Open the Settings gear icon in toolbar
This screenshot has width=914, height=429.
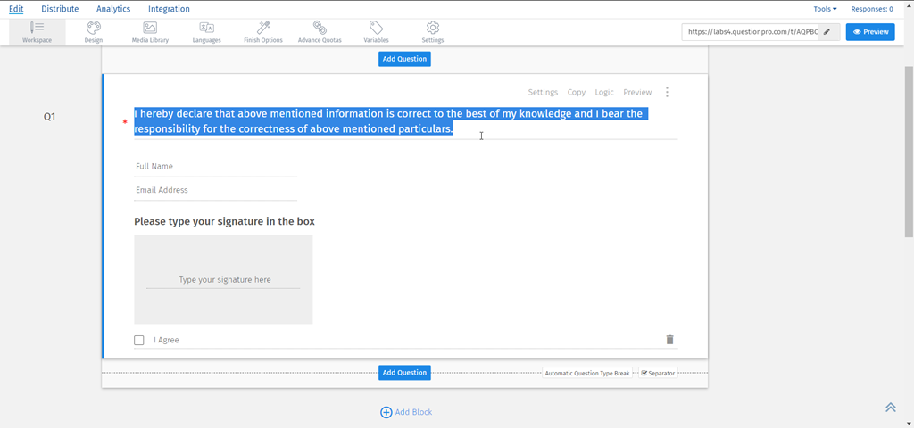click(x=433, y=32)
